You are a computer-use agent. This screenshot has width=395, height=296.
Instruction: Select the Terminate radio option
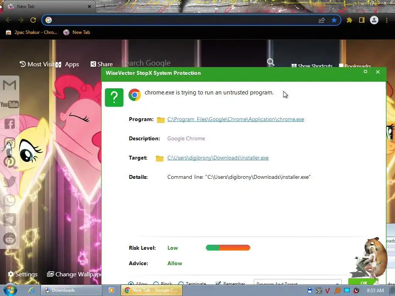point(181,284)
